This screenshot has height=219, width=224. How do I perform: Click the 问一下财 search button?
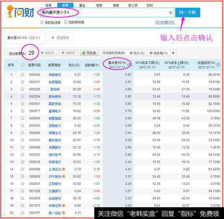tap(187, 13)
